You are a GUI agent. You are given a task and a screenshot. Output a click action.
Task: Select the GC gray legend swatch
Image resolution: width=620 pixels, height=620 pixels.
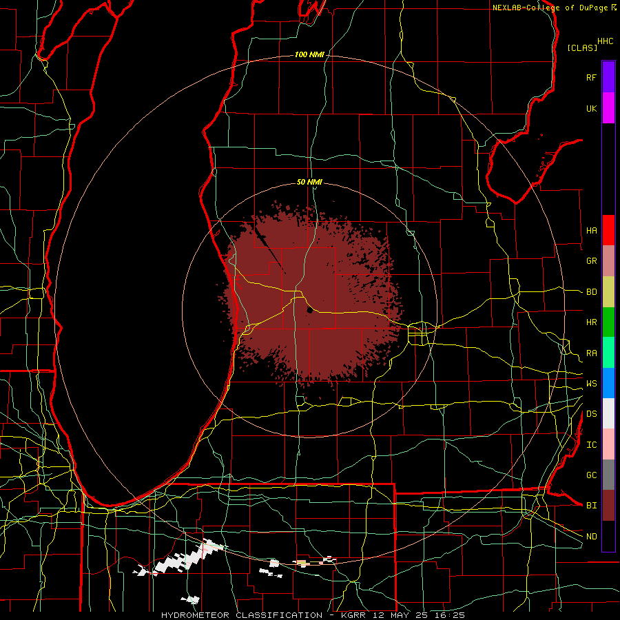(x=608, y=475)
